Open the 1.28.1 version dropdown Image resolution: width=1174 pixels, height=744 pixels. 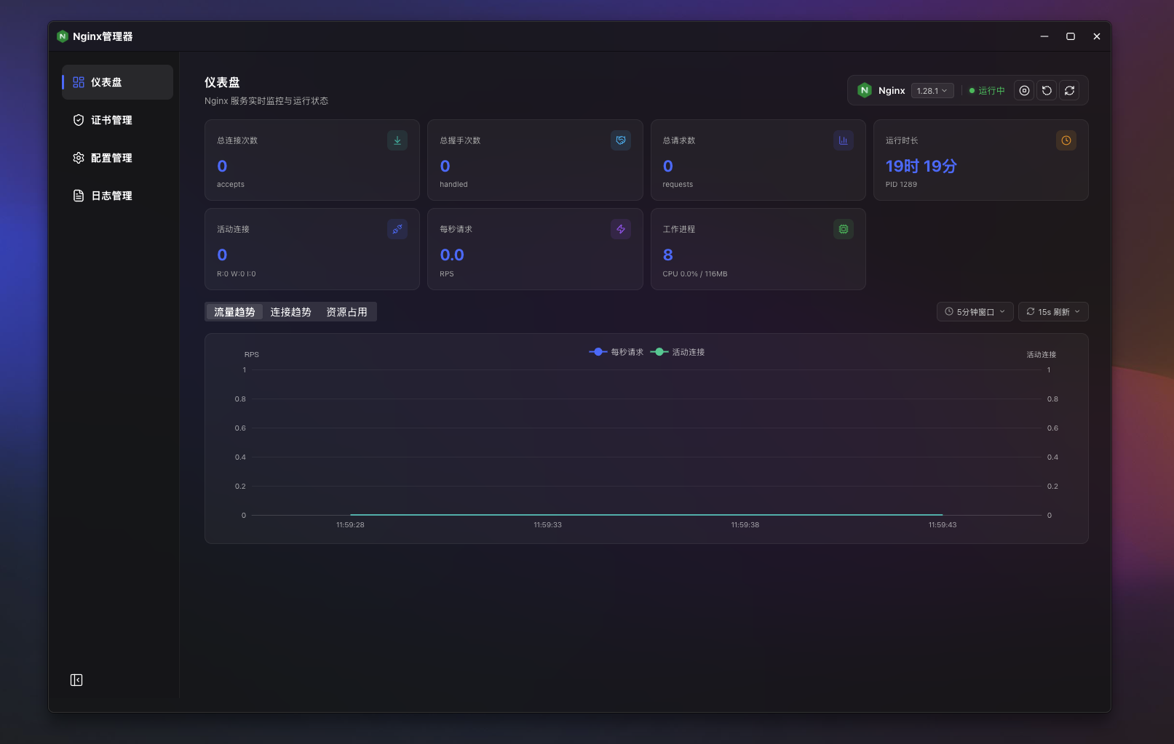932,91
